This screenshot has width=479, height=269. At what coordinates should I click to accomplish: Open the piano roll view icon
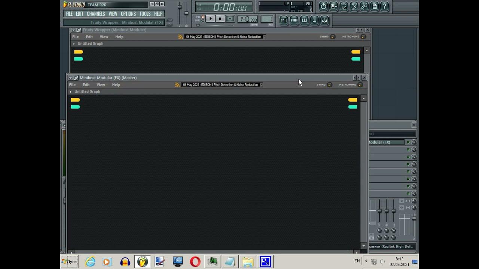pos(304,21)
